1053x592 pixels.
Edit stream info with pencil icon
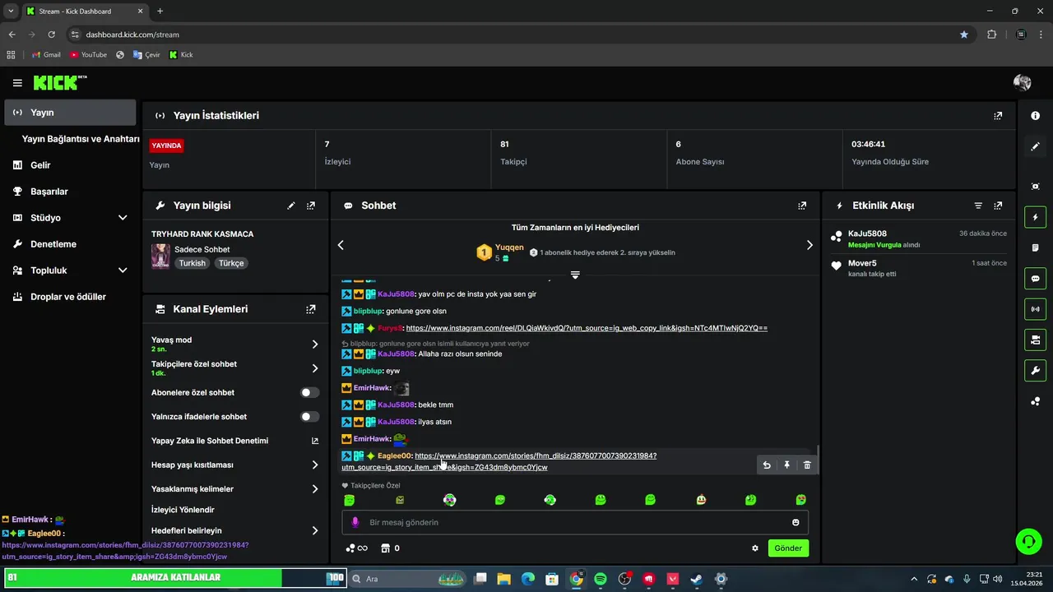coord(291,206)
